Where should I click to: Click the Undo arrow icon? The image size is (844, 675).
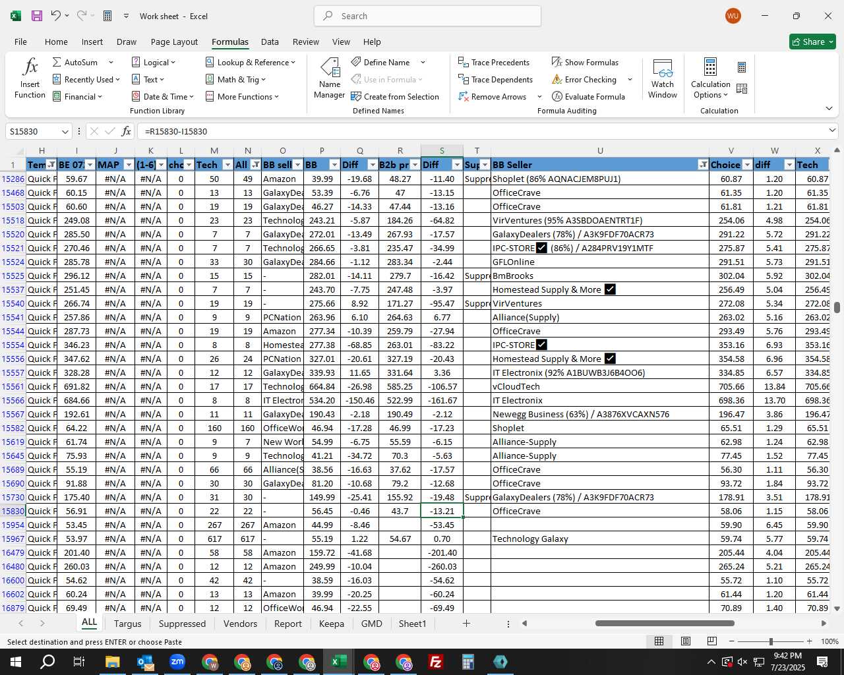tap(56, 16)
